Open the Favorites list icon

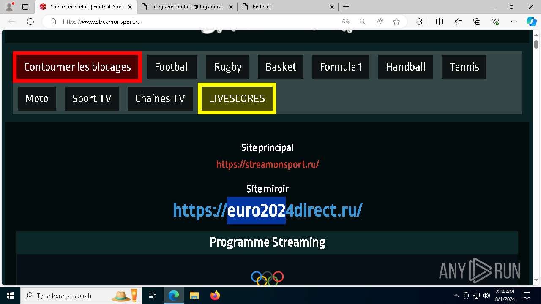(458, 22)
